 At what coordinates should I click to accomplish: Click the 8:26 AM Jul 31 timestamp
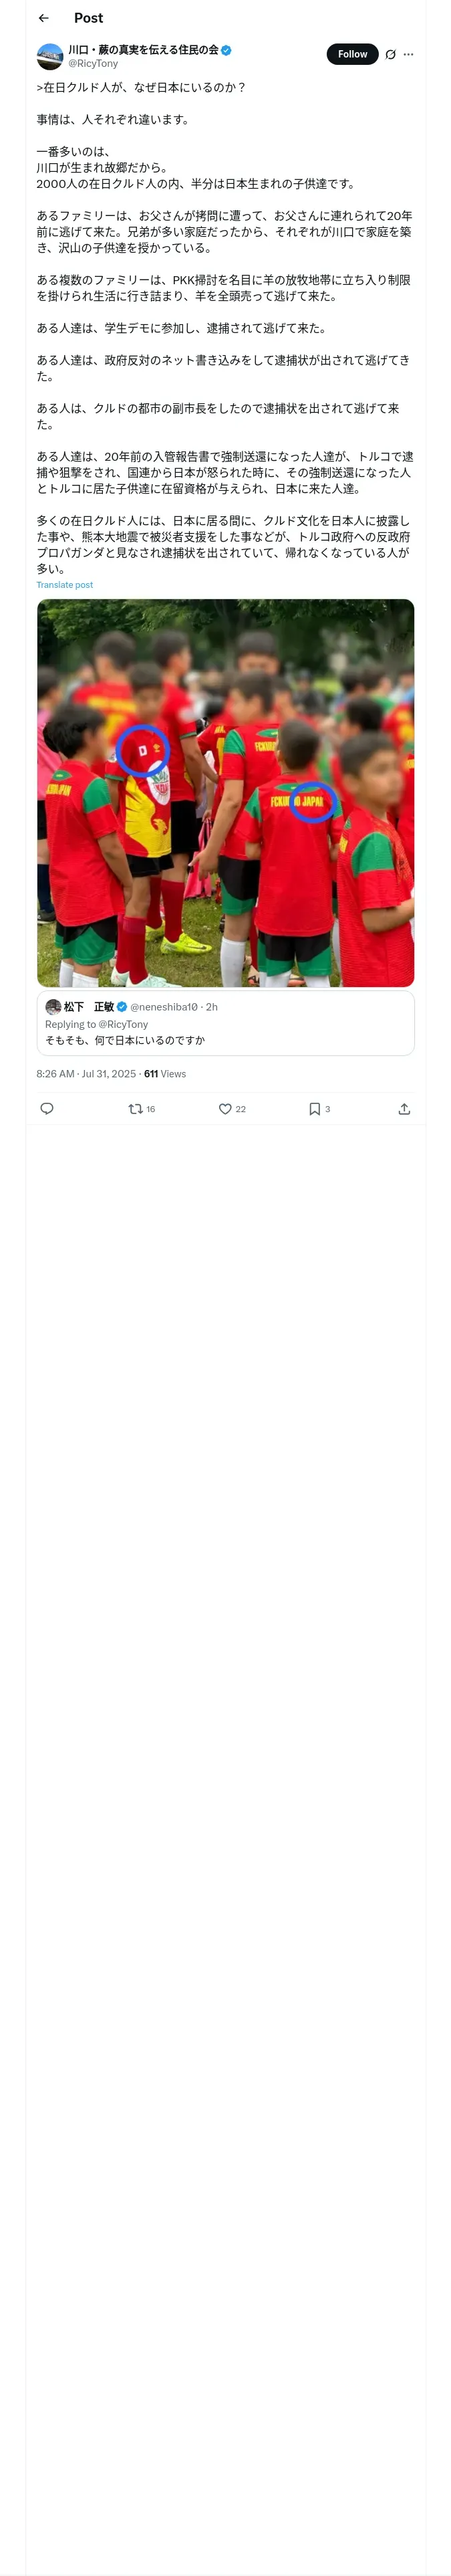85,1073
